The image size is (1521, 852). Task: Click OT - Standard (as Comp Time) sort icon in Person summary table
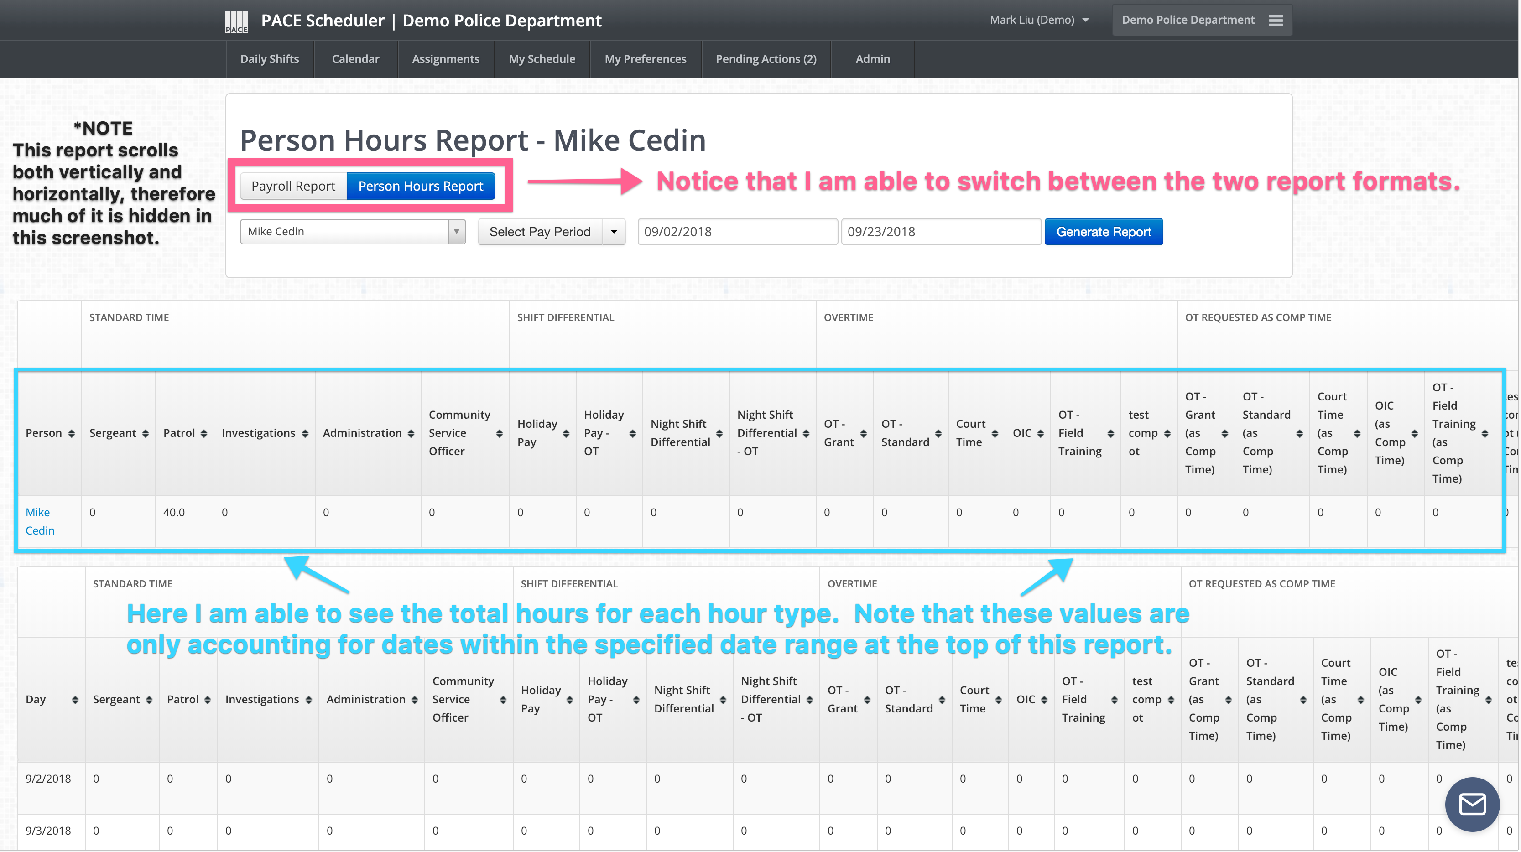[1300, 433]
